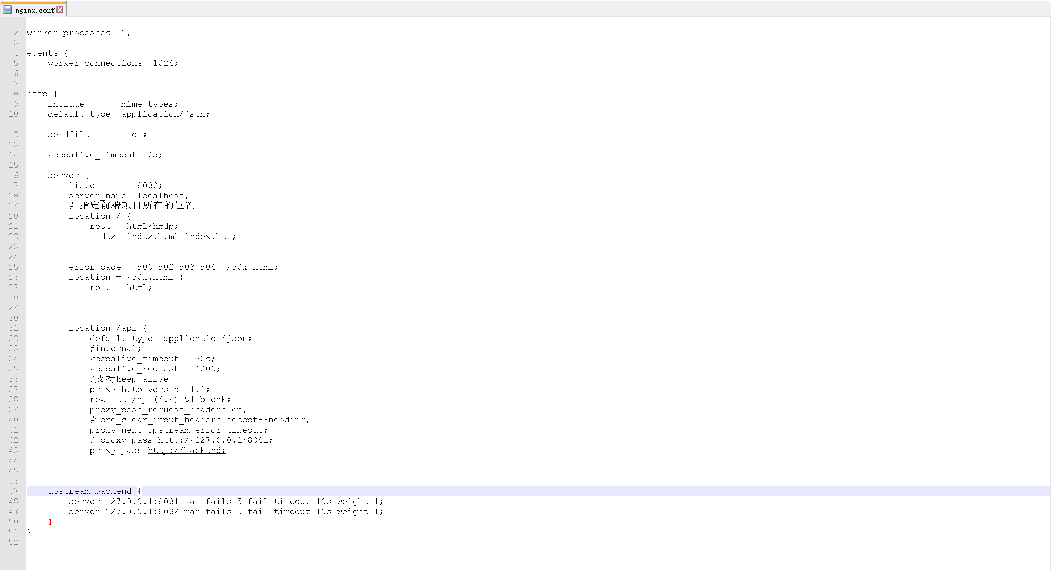Click the blue save icon on nginx.conf tab
The image size is (1051, 570).
tap(7, 10)
